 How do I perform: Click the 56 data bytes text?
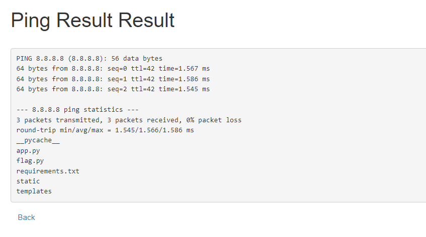click(x=137, y=59)
